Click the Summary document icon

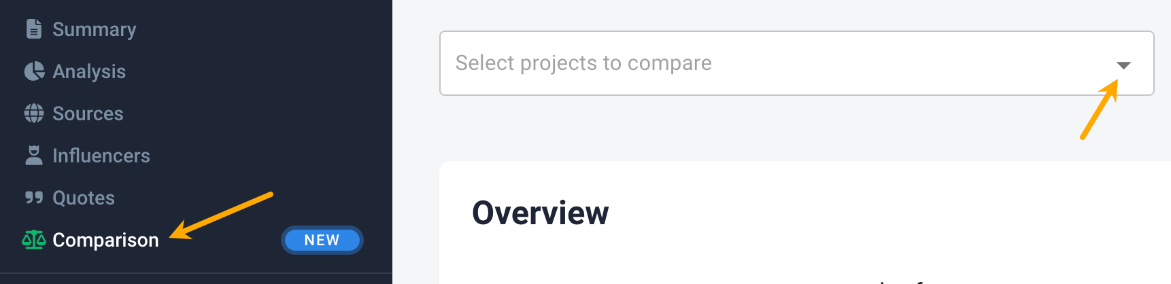click(x=33, y=29)
